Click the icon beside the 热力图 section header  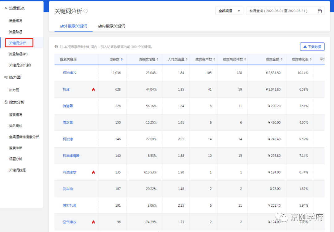coord(6,77)
